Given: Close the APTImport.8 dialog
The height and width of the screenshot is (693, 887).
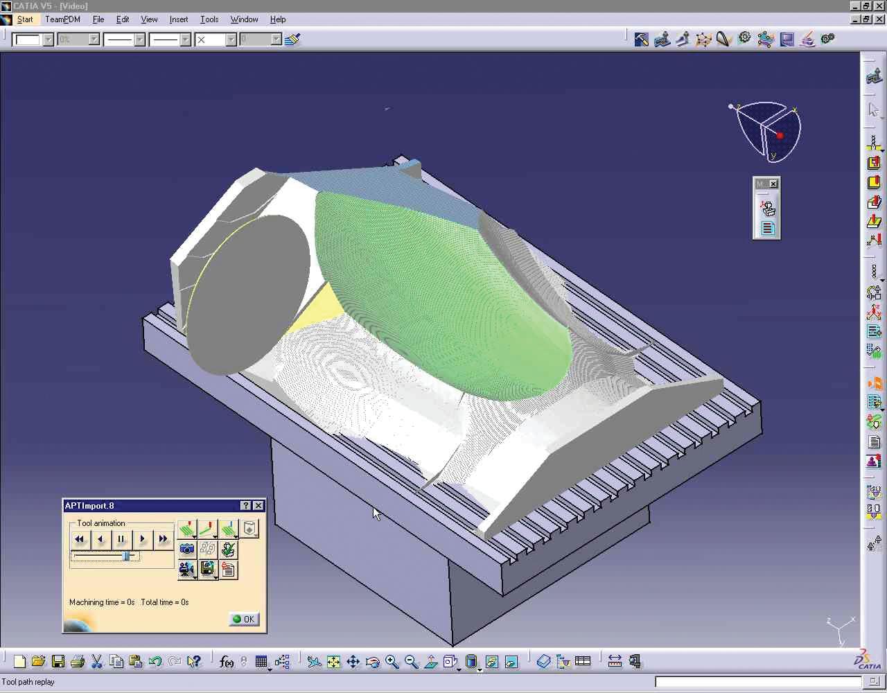Looking at the screenshot, I should (x=258, y=506).
